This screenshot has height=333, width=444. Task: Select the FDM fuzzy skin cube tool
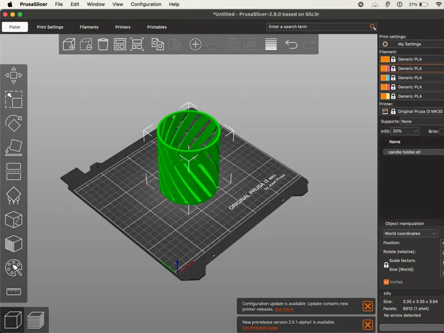13,244
